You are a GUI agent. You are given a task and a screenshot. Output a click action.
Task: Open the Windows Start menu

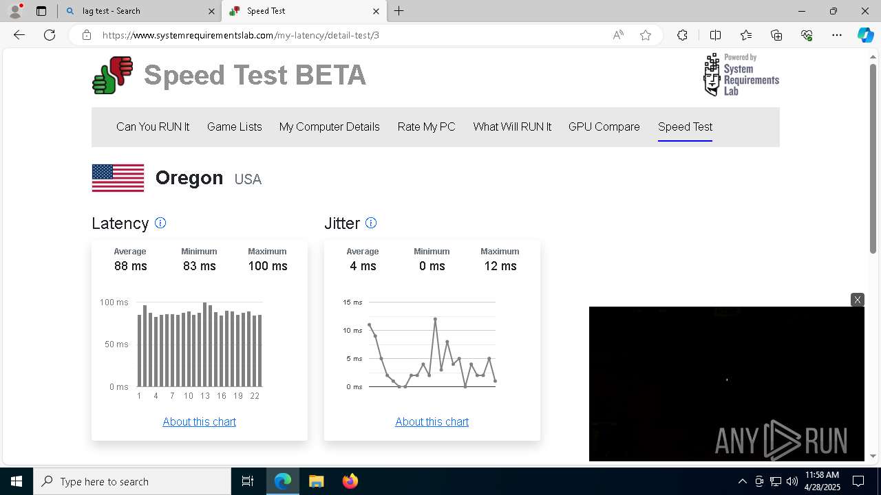pyautogui.click(x=17, y=481)
